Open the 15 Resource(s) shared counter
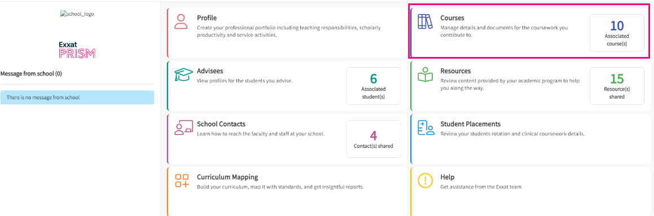The height and width of the screenshot is (216, 654). click(x=616, y=86)
